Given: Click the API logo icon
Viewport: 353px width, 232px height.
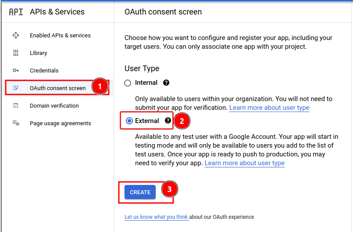Looking at the screenshot, I should coord(16,12).
